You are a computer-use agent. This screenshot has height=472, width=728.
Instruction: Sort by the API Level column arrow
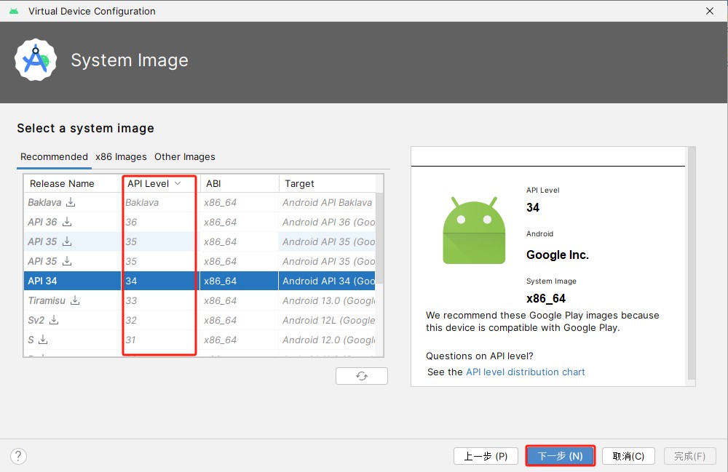click(x=178, y=183)
